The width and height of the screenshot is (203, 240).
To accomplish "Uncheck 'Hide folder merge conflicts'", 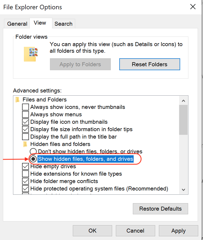I will (25, 181).
